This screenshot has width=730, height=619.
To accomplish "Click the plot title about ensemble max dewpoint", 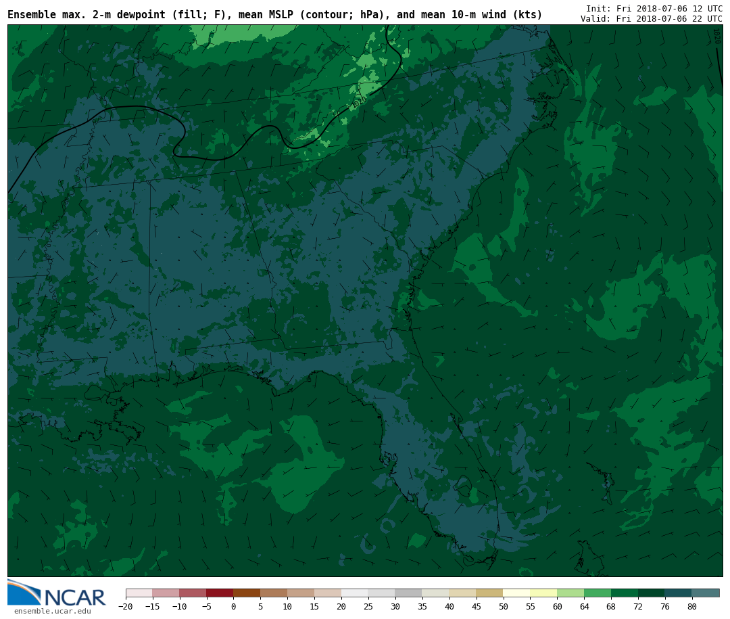I will pyautogui.click(x=274, y=14).
